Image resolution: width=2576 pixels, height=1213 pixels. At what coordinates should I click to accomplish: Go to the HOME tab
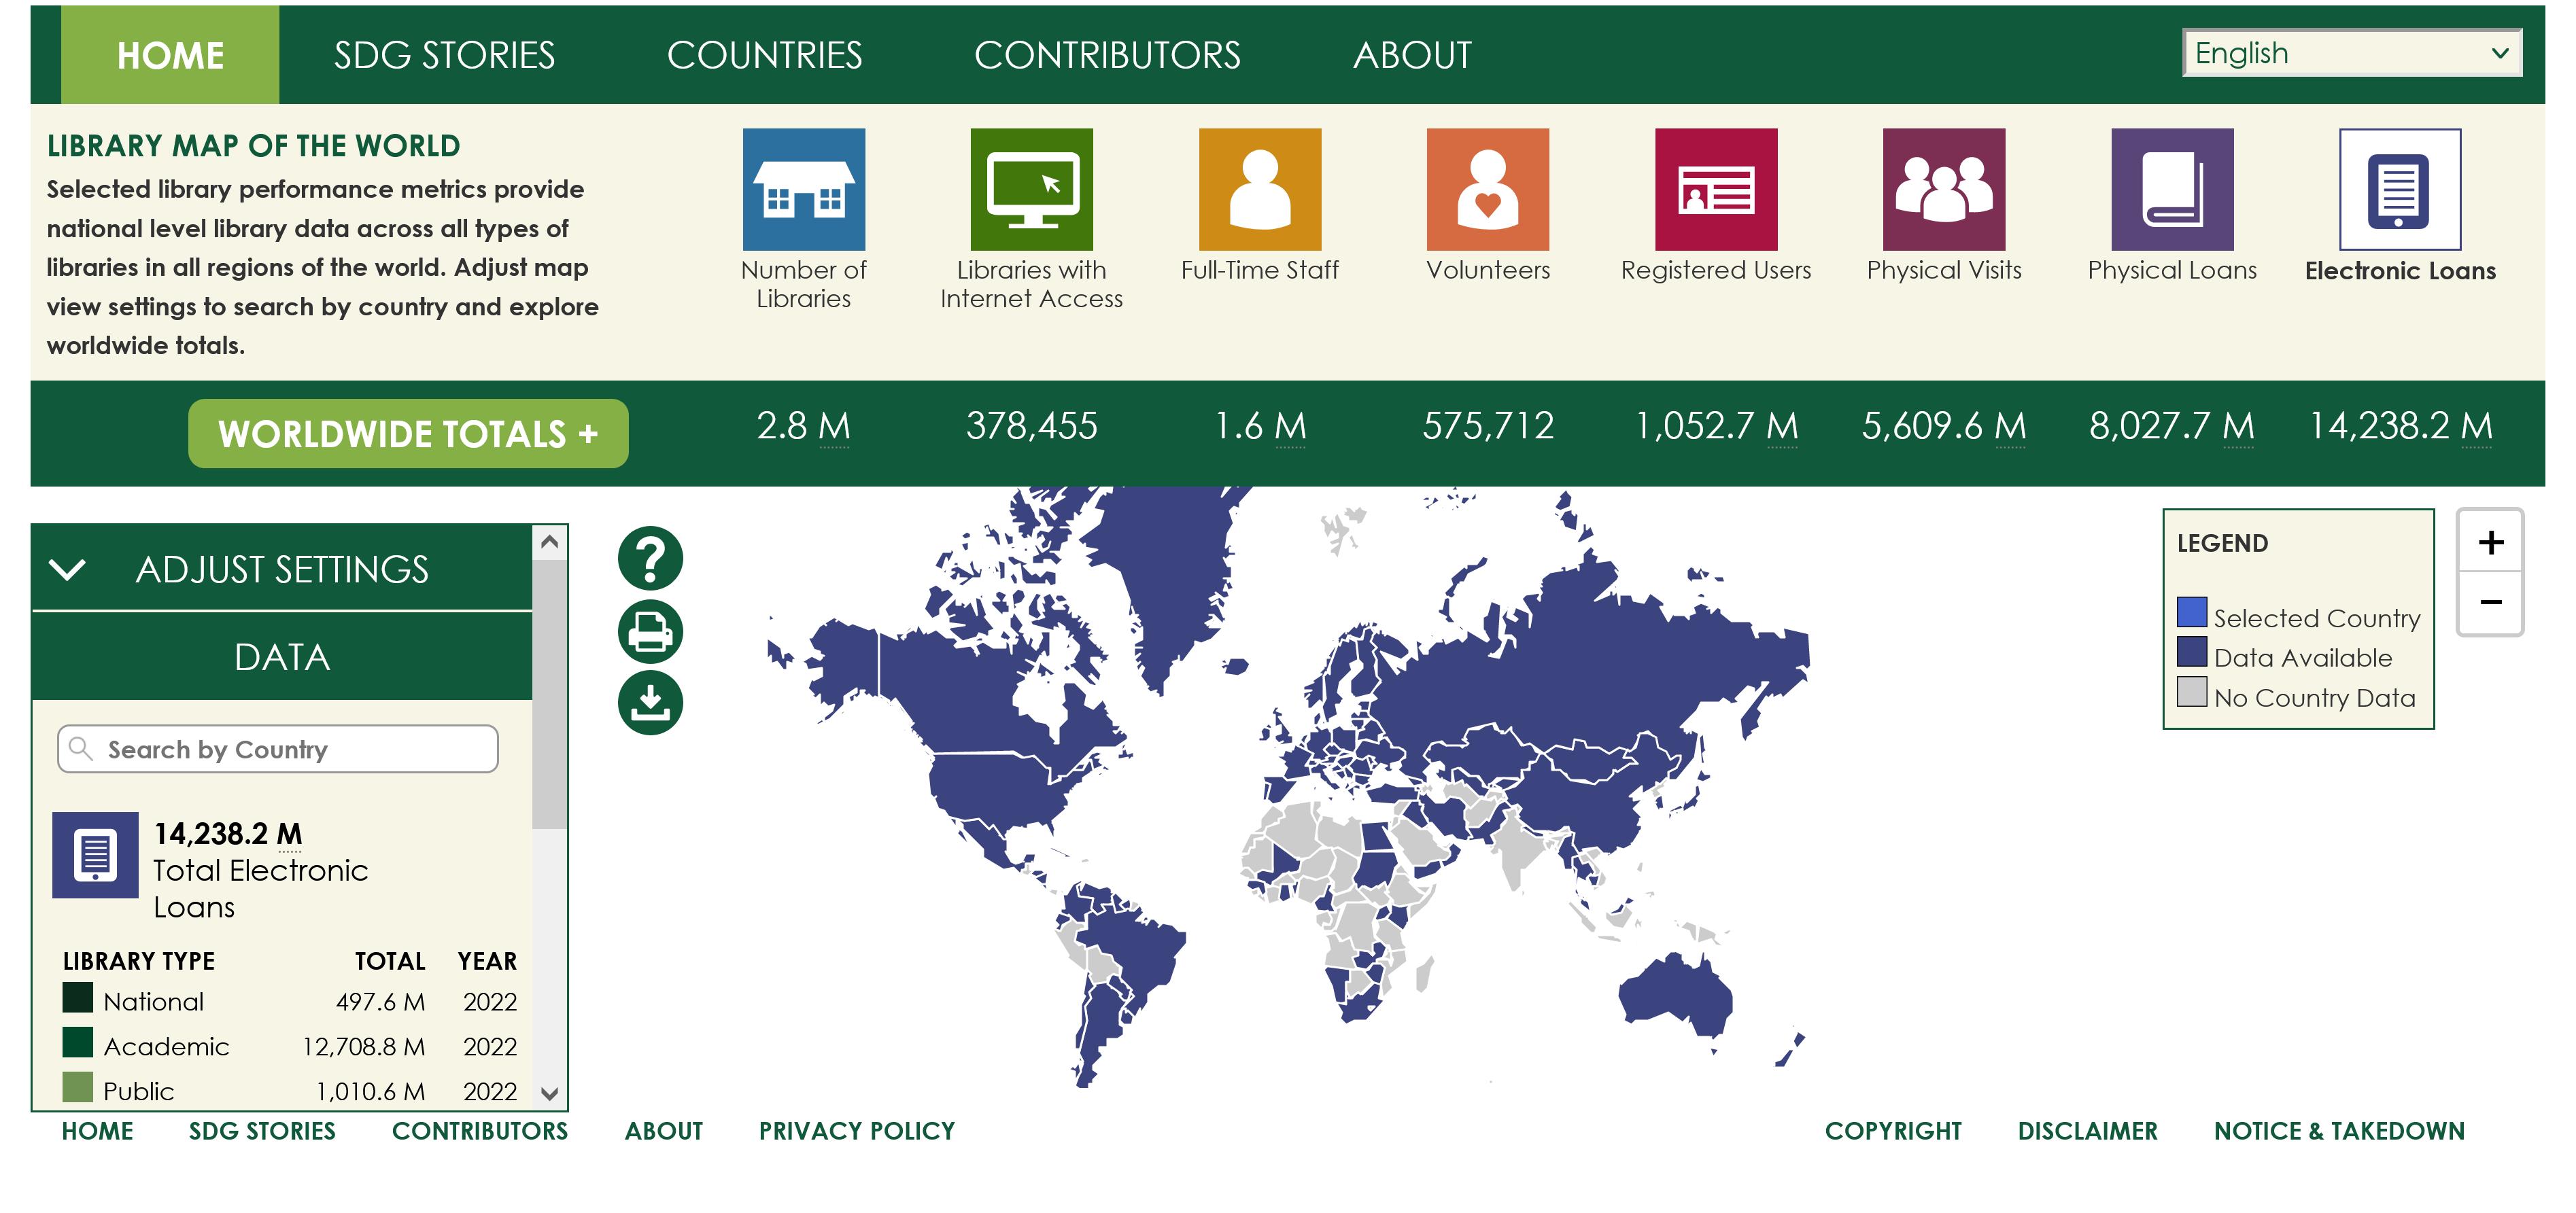pyautogui.click(x=170, y=55)
